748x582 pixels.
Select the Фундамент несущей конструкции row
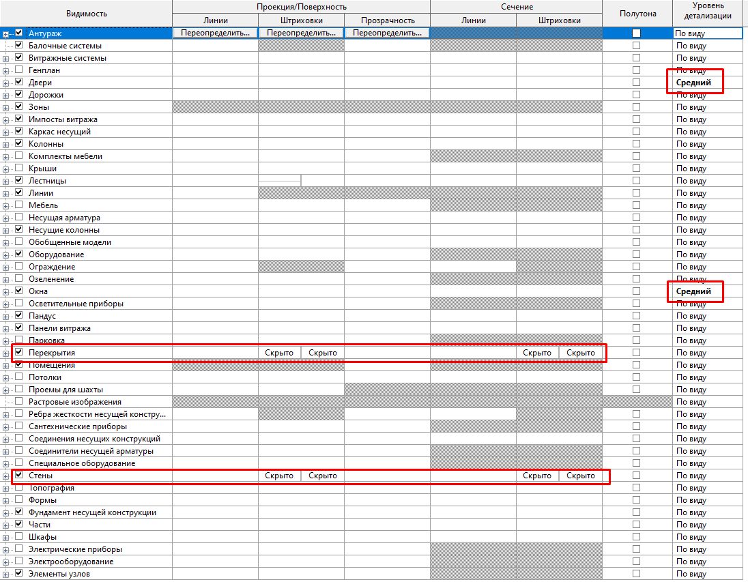[x=92, y=512]
